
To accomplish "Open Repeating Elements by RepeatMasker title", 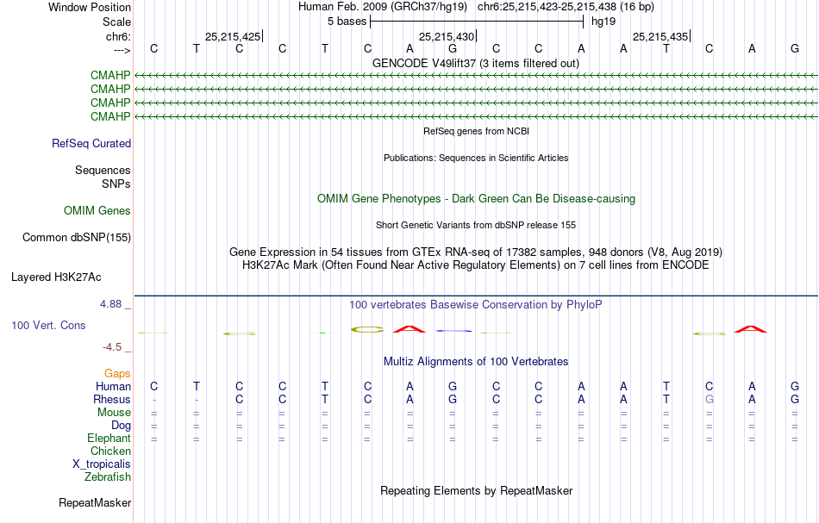I will (x=476, y=490).
